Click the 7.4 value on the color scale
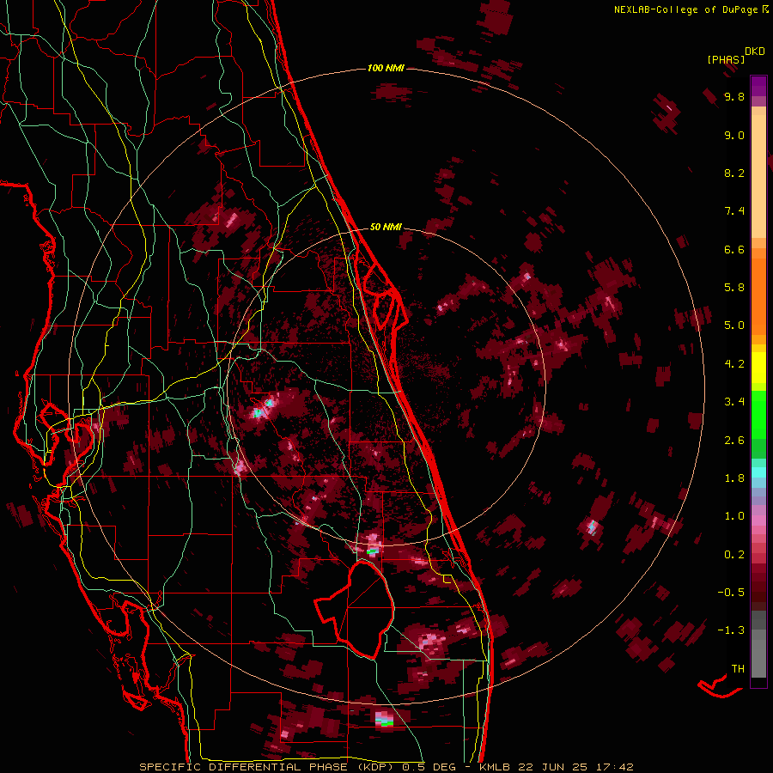 click(734, 211)
